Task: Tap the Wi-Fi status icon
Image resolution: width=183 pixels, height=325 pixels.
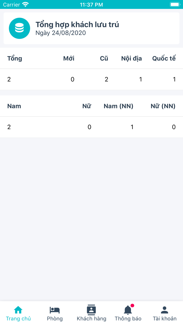Action: 25,4
